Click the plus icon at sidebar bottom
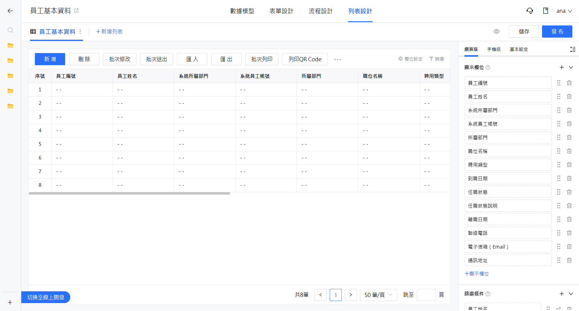This screenshot has height=311, width=579. coord(10,303)
